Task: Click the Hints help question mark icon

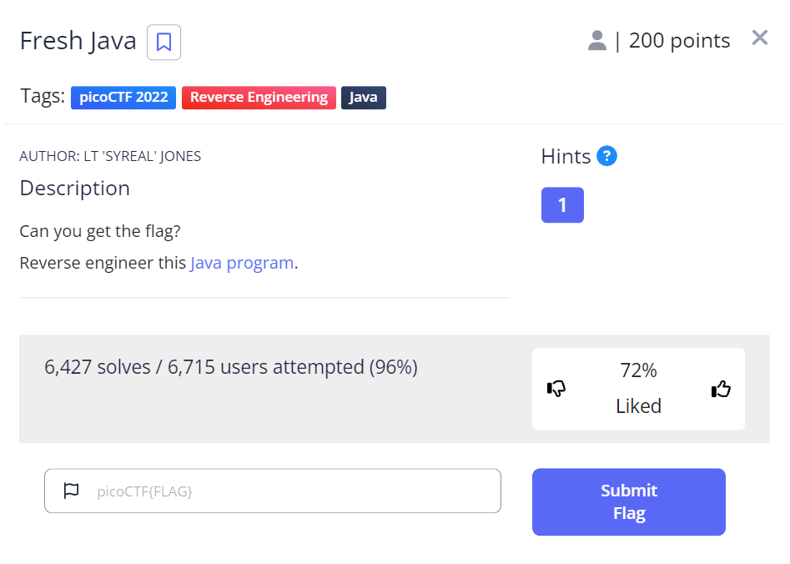Action: point(607,156)
